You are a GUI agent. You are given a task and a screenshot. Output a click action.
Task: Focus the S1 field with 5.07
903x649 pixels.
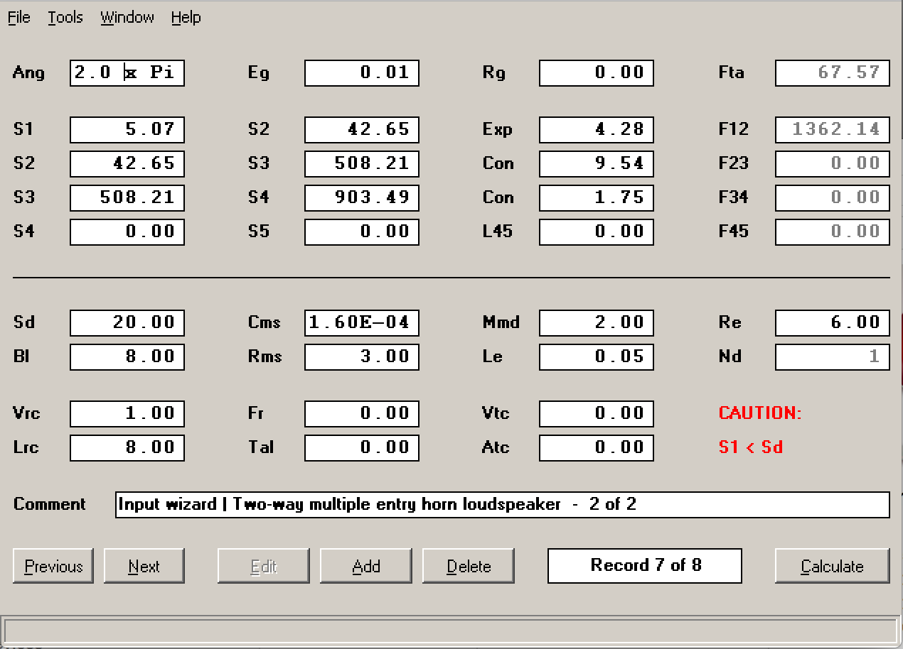pyautogui.click(x=127, y=129)
